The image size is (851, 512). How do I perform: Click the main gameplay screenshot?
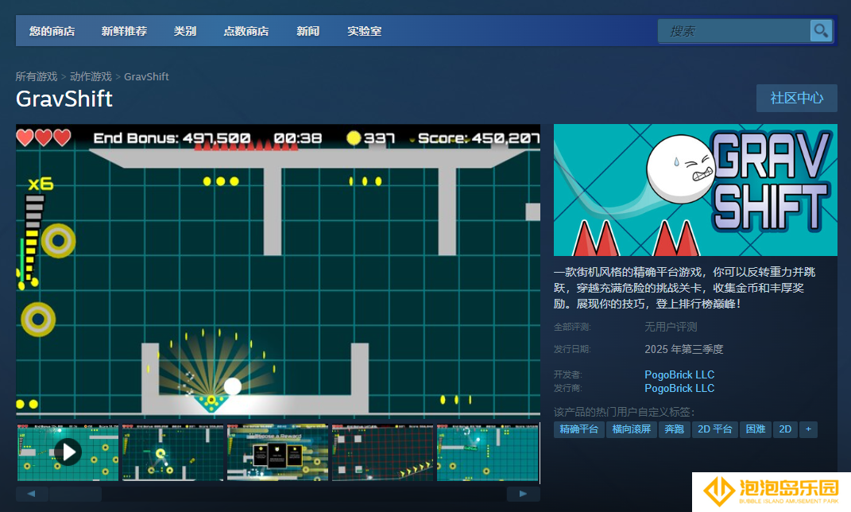click(x=278, y=270)
